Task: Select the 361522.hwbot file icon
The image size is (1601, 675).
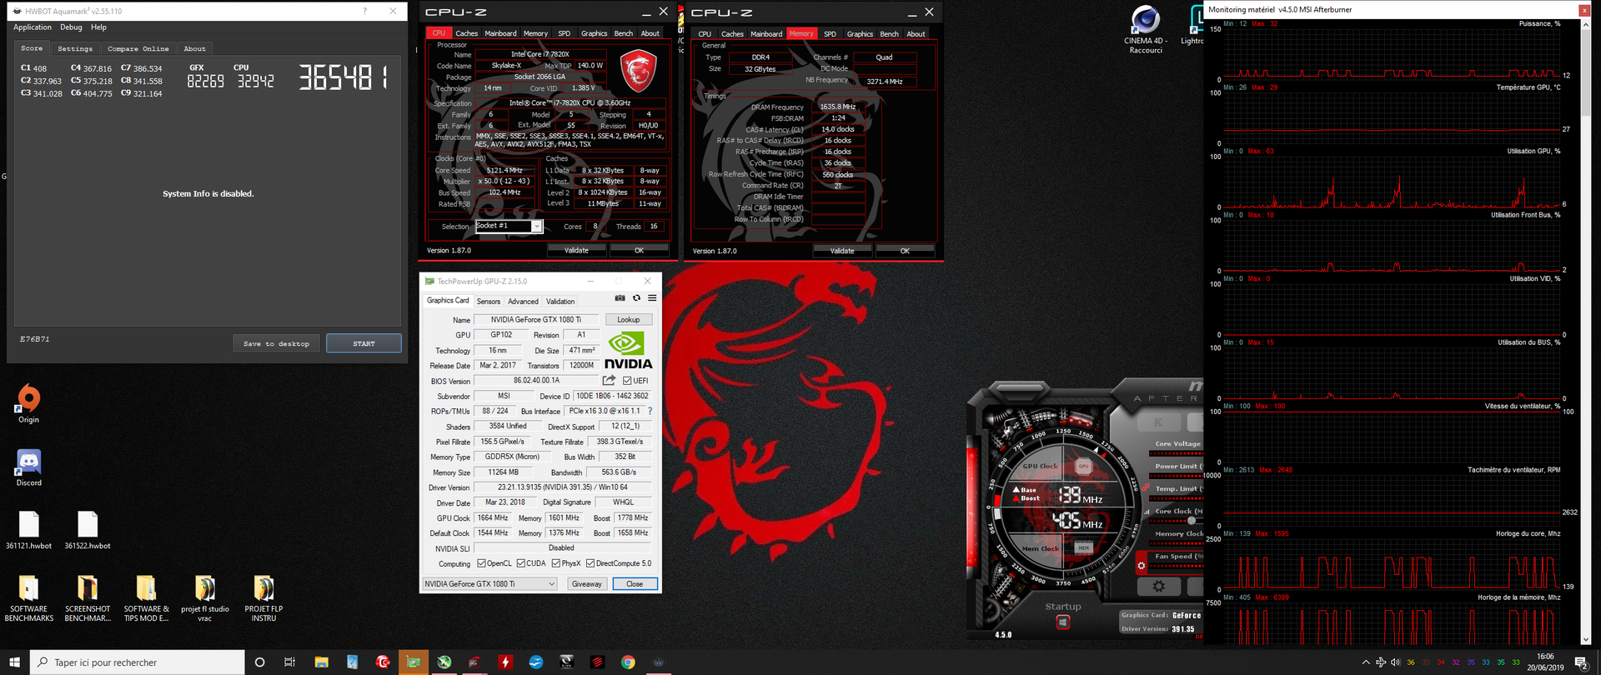Action: click(x=88, y=530)
